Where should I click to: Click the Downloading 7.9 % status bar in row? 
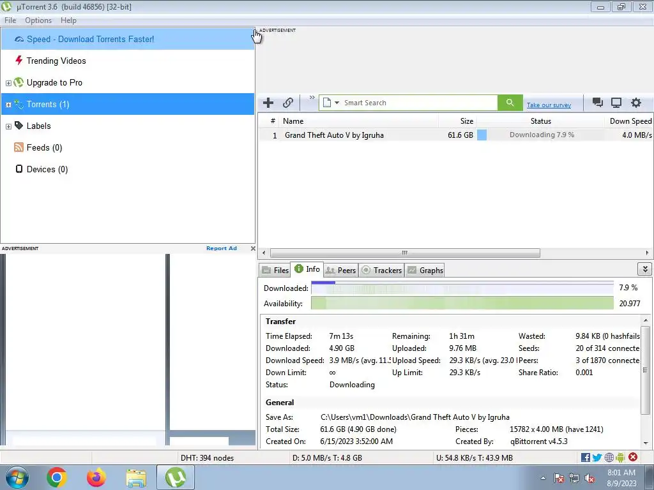click(x=540, y=135)
